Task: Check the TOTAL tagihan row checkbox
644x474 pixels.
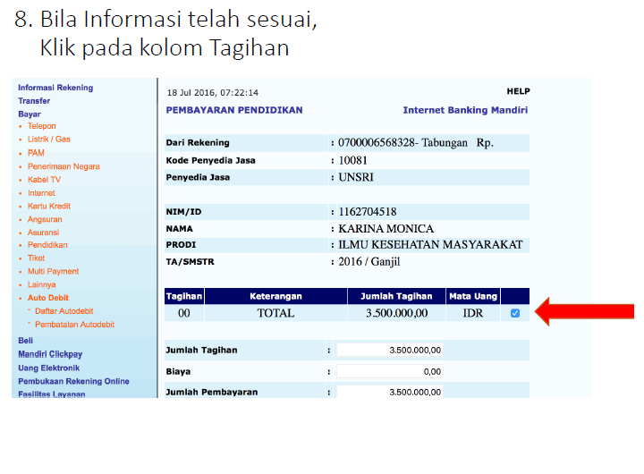Action: click(x=514, y=313)
